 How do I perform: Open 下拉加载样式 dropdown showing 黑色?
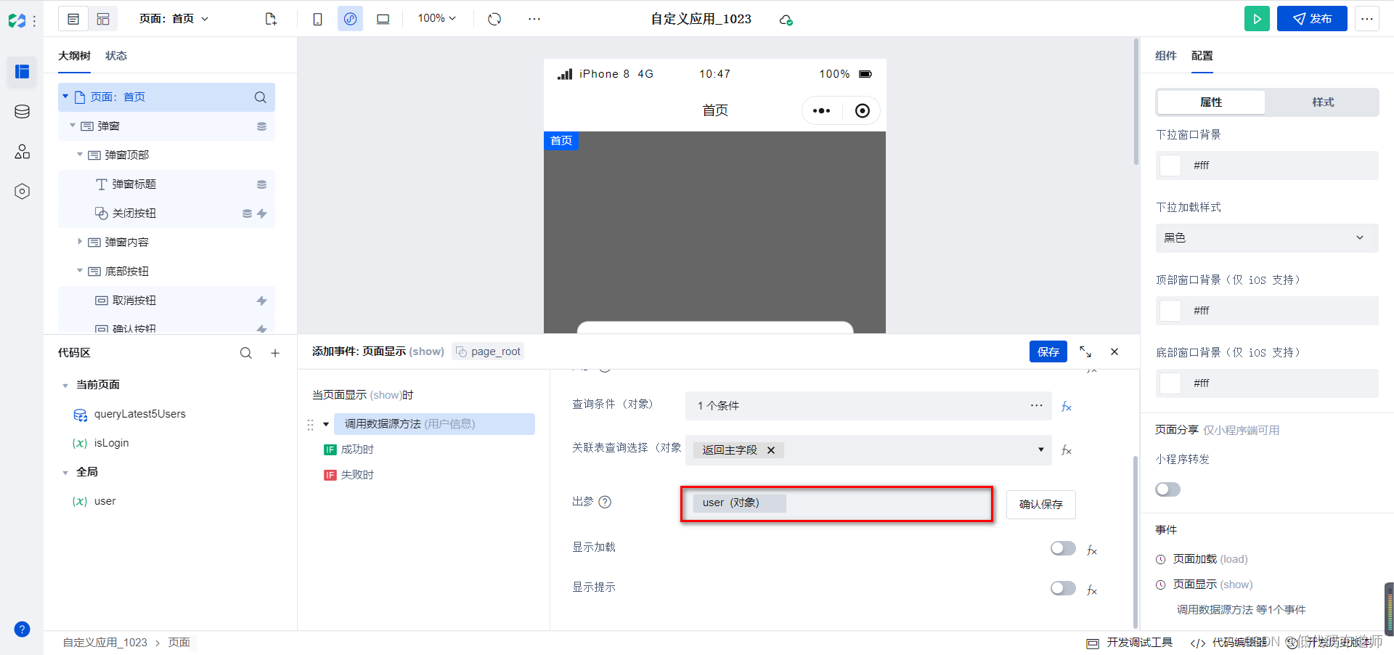pyautogui.click(x=1267, y=237)
